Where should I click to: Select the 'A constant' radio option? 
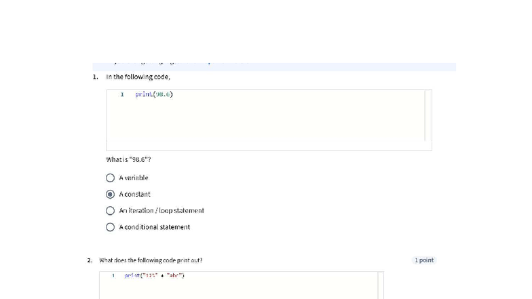pos(110,194)
